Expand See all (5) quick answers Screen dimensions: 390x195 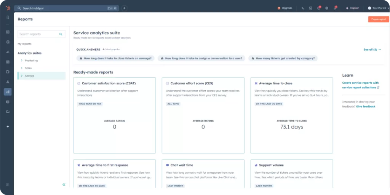point(372,50)
